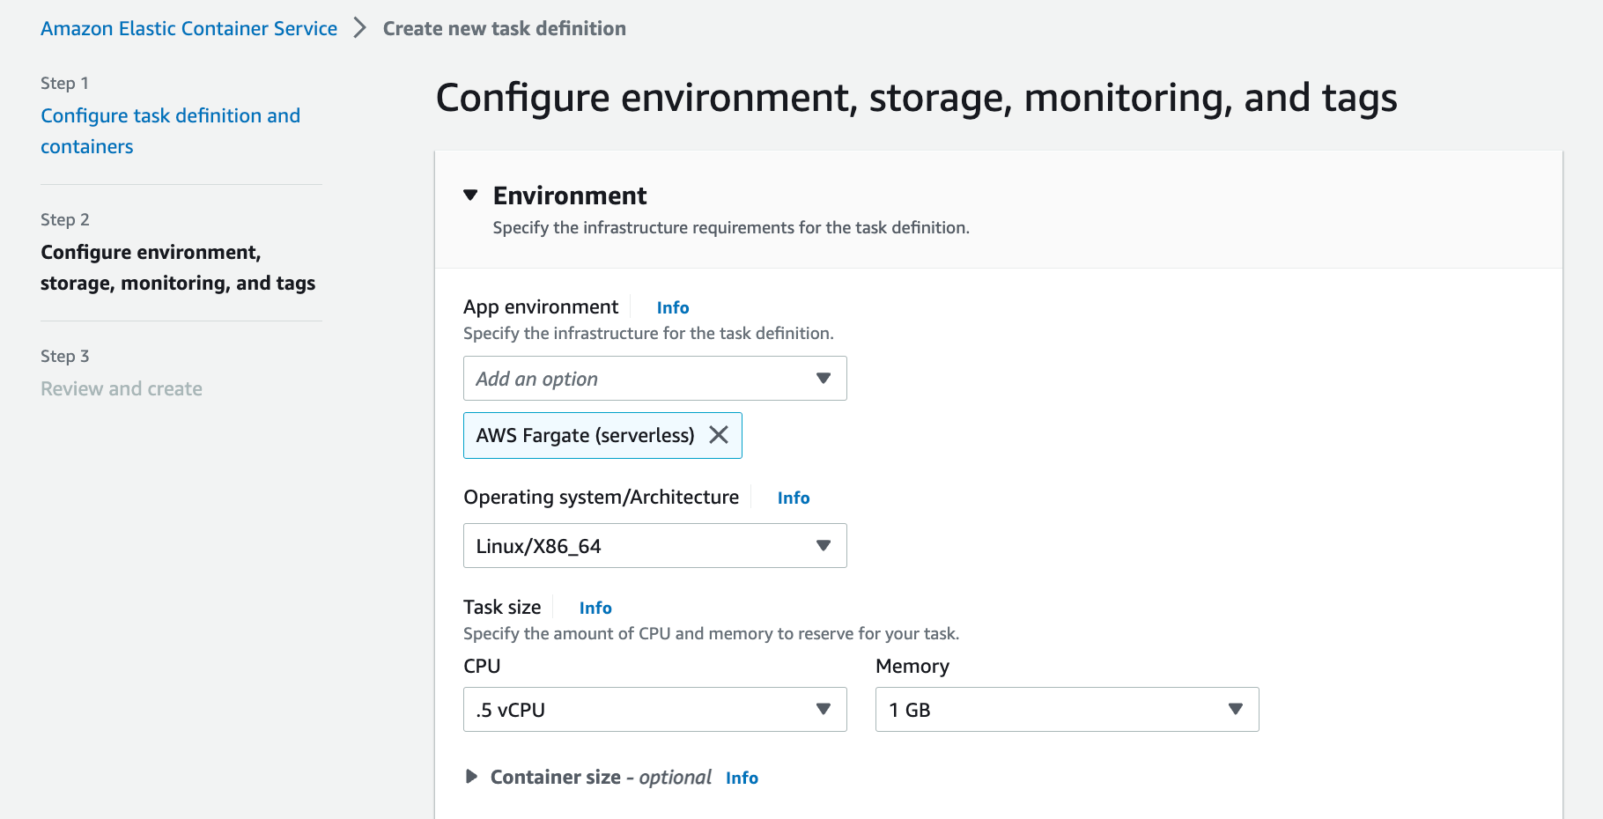Open Step 1 Configure task definition and containers
Image resolution: width=1603 pixels, height=819 pixels.
click(x=169, y=130)
